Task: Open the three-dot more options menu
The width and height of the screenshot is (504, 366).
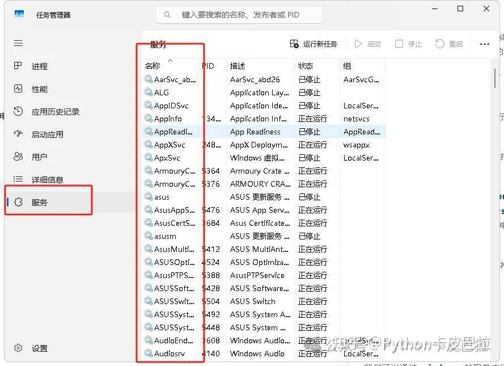Action: tap(484, 44)
